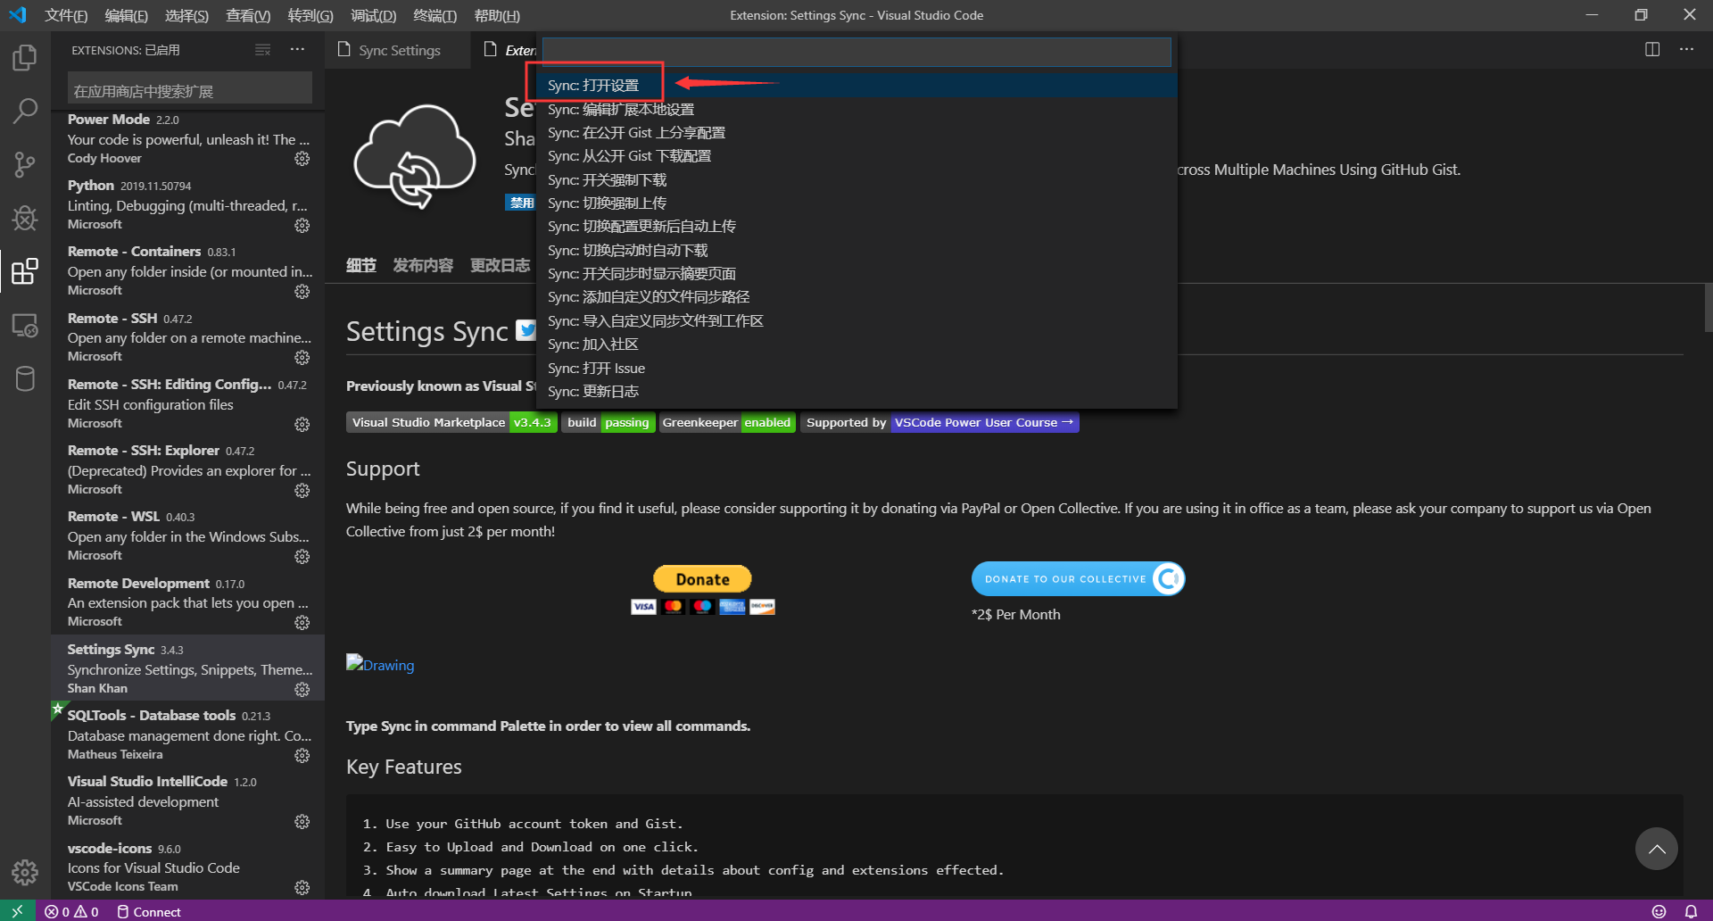Switch to the 更改日志 tab

coord(500,265)
